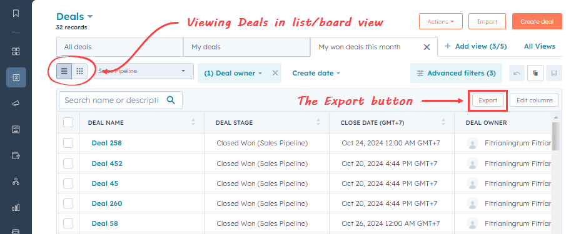The image size is (566, 234).
Task: Expand the Deal owner filter
Action: [233, 73]
